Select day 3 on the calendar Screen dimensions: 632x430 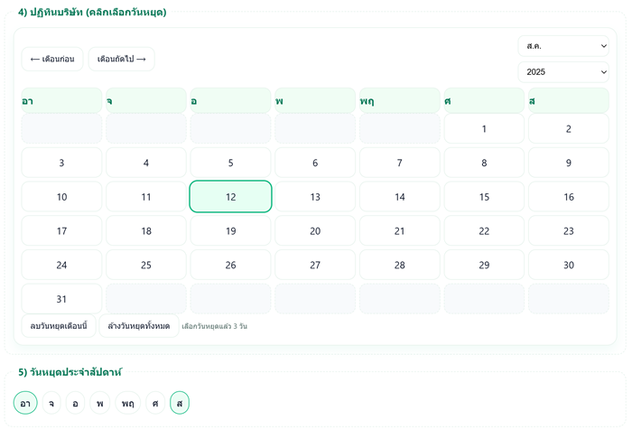pos(61,163)
